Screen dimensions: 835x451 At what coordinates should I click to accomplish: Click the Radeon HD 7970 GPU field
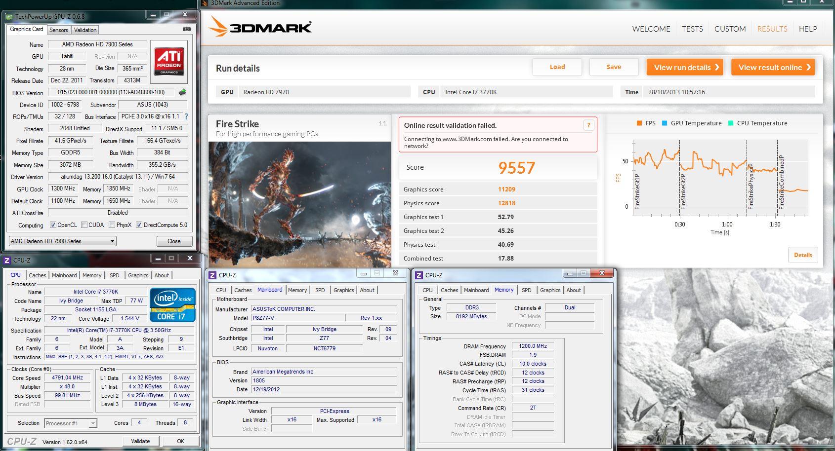325,92
